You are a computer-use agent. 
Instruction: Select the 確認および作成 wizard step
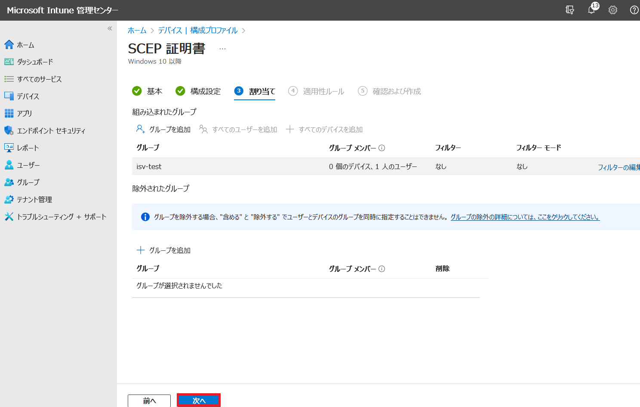coord(389,91)
